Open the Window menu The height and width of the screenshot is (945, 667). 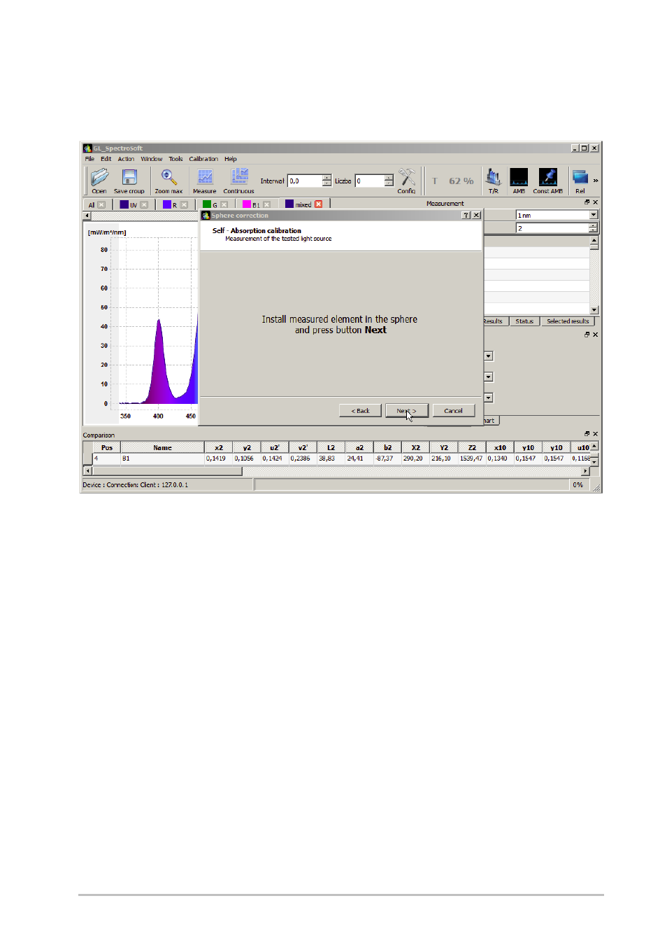(x=152, y=159)
